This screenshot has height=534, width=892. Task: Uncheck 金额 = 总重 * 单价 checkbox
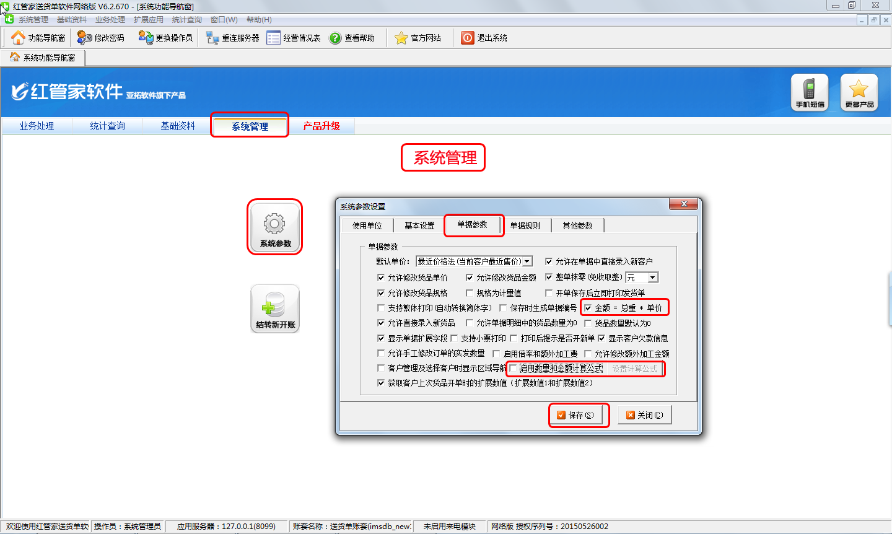point(588,308)
